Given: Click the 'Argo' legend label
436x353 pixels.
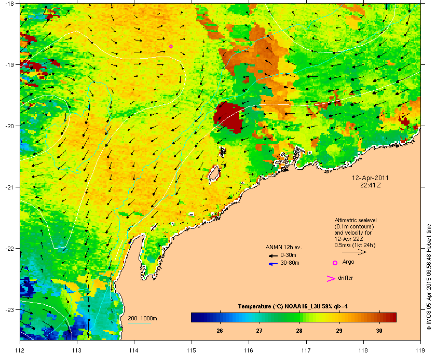Looking at the screenshot, I should click(348, 262).
